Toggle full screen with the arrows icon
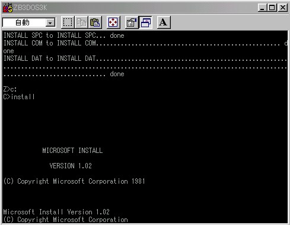290x225 pixels. point(113,22)
